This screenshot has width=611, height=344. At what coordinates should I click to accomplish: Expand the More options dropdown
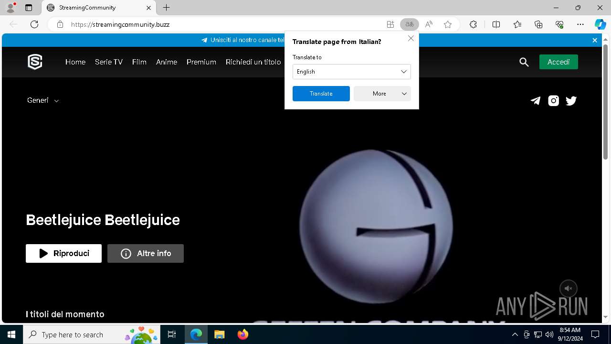(x=382, y=94)
